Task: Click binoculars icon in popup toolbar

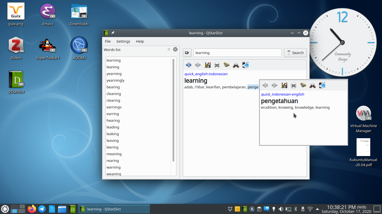Action: coord(313,85)
